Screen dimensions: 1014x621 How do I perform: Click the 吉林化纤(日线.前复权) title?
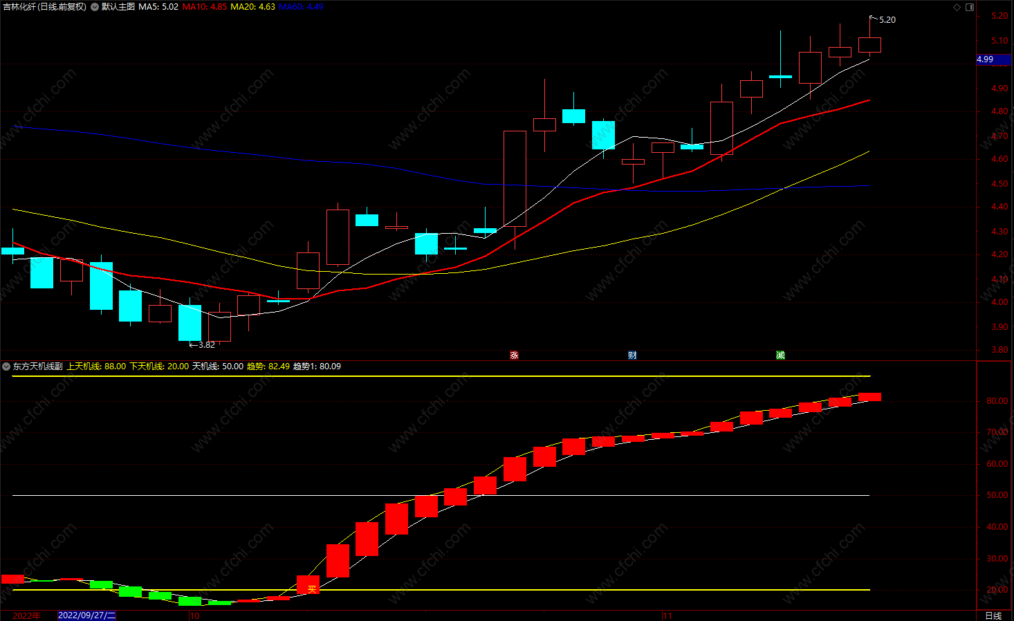tap(45, 7)
